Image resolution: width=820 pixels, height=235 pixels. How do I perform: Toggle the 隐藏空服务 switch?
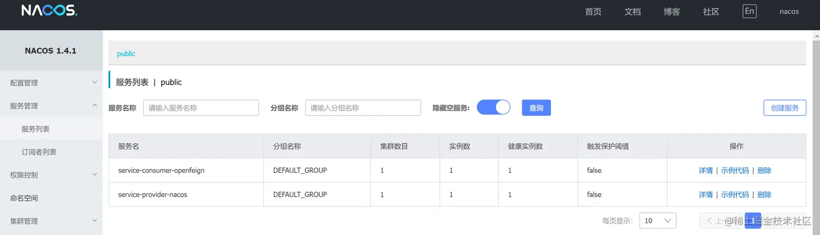click(x=494, y=107)
